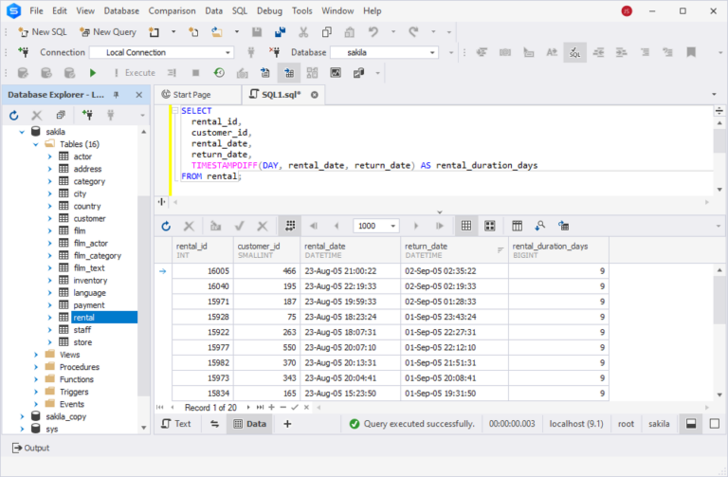Expand the Views folder in tree

[x=37, y=354]
